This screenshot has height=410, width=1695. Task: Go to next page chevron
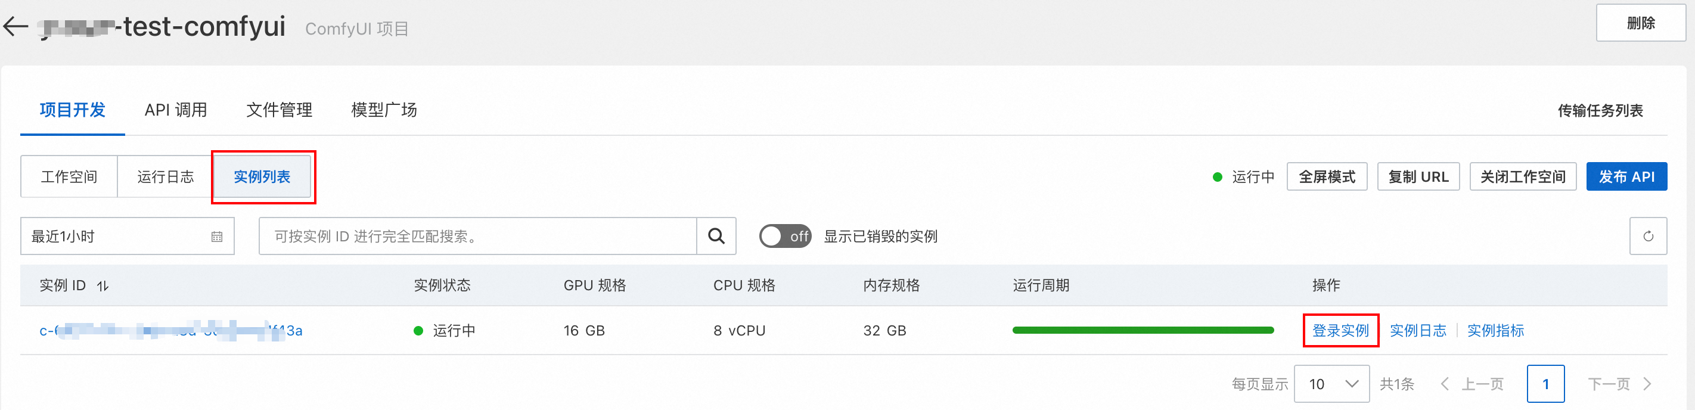tap(1647, 384)
